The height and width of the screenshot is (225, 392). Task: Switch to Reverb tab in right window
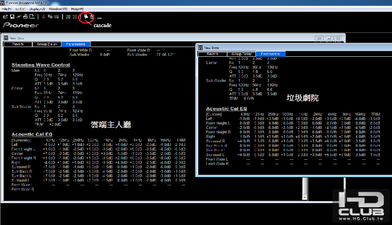tap(212, 54)
